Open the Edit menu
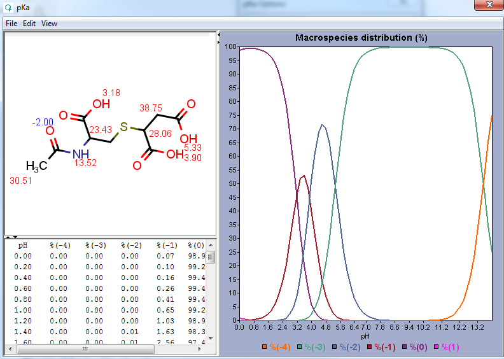The image size is (504, 359). coord(29,24)
